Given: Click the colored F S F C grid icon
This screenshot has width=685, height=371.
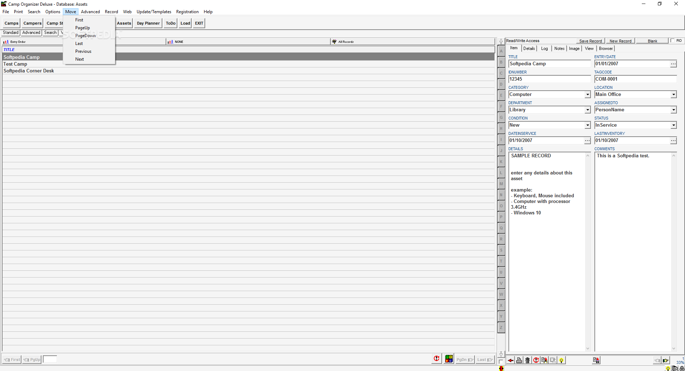Looking at the screenshot, I should [x=449, y=359].
